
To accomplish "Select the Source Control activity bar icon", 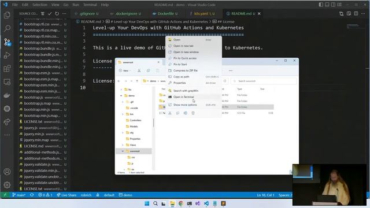I will click(7, 42).
